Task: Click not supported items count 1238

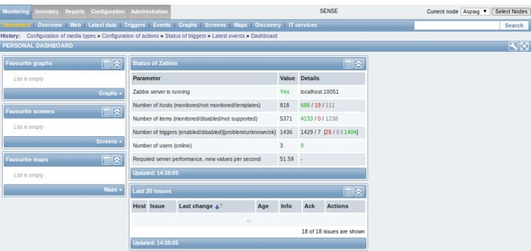Action: (331, 119)
